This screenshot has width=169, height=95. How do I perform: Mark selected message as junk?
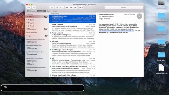[x=61, y=7]
